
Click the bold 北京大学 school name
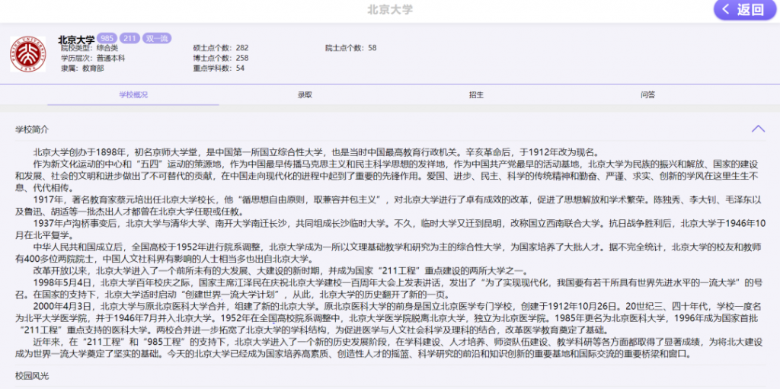click(x=76, y=40)
